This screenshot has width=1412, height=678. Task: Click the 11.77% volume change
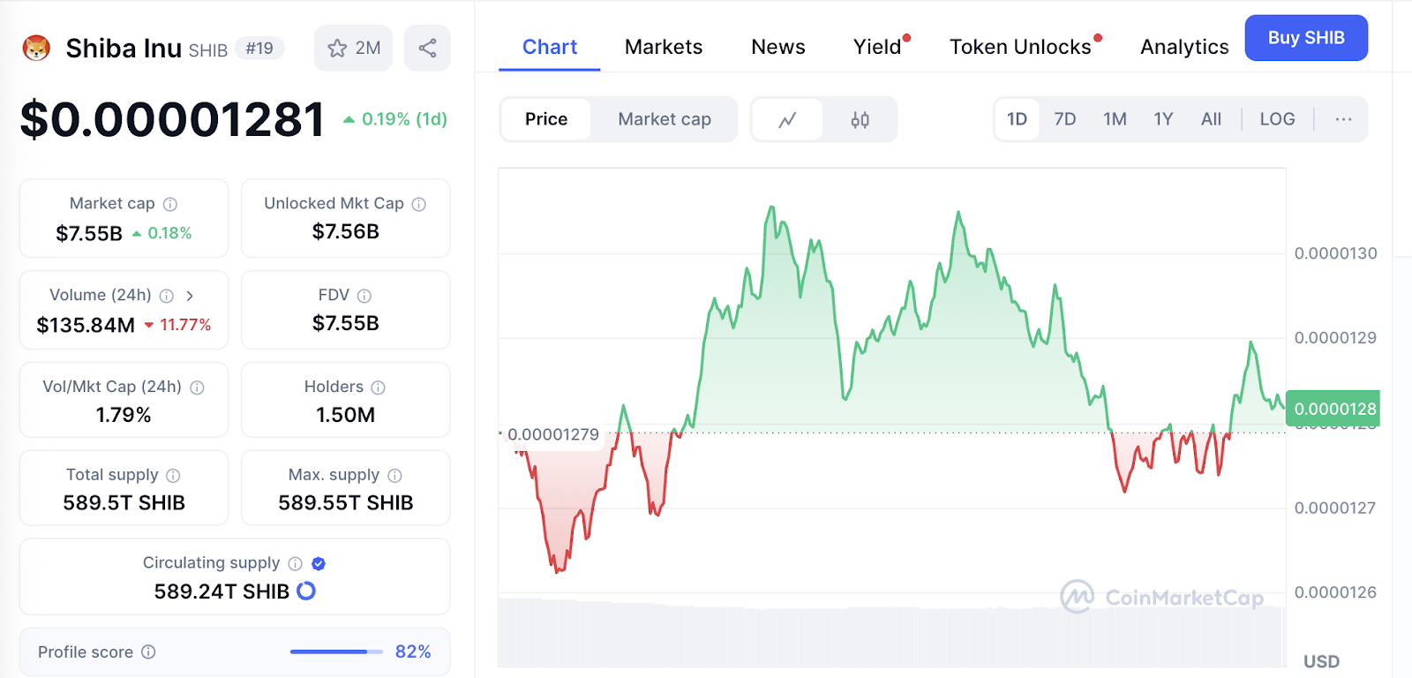point(177,325)
